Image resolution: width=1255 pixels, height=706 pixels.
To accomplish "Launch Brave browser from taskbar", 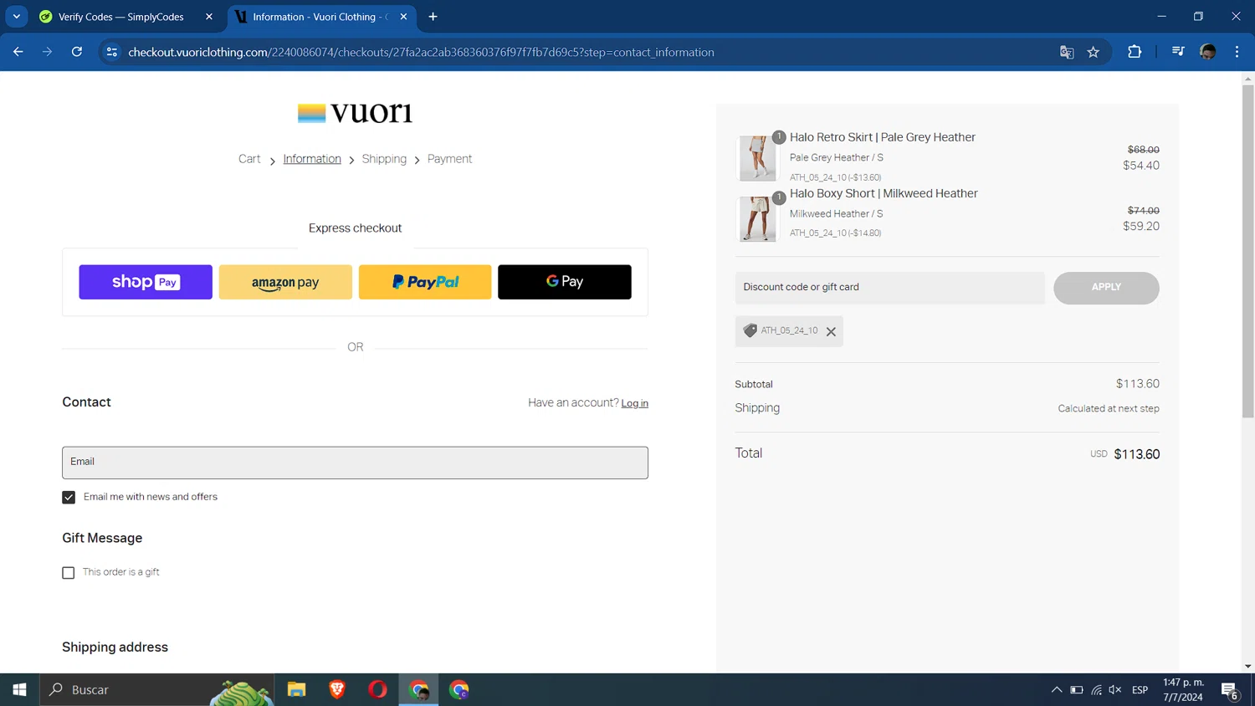I will [x=337, y=689].
